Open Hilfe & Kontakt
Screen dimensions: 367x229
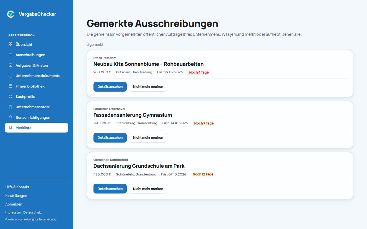(17, 187)
